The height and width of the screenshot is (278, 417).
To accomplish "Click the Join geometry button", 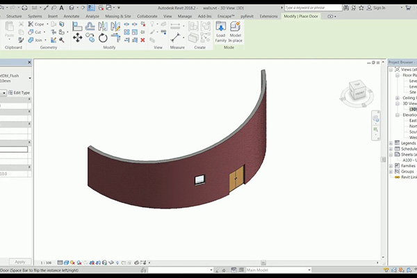I will click(35, 40).
